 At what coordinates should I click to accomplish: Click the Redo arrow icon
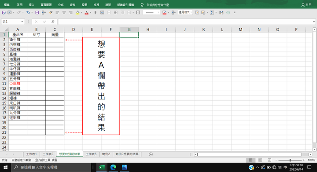(19, 12)
